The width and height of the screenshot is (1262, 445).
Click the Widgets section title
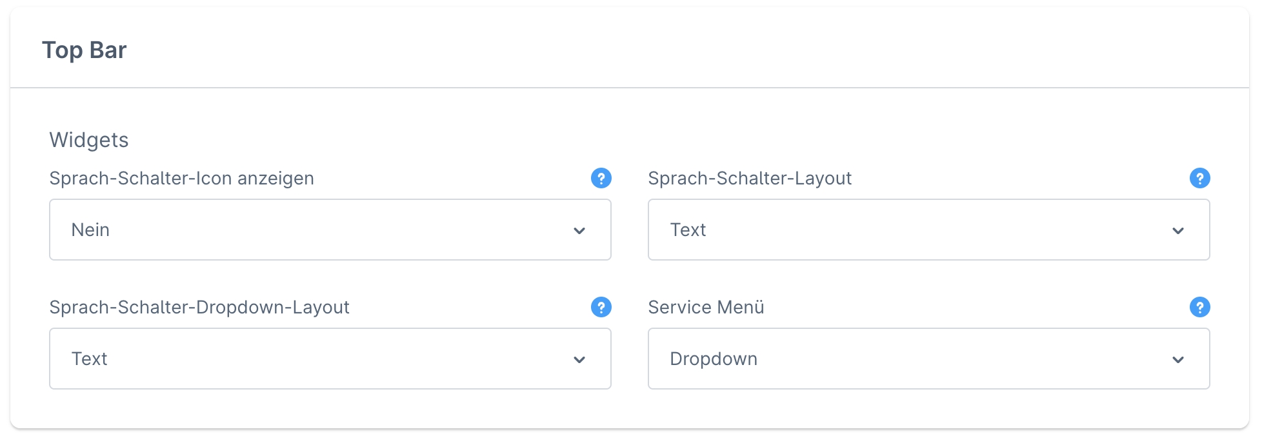coord(89,140)
